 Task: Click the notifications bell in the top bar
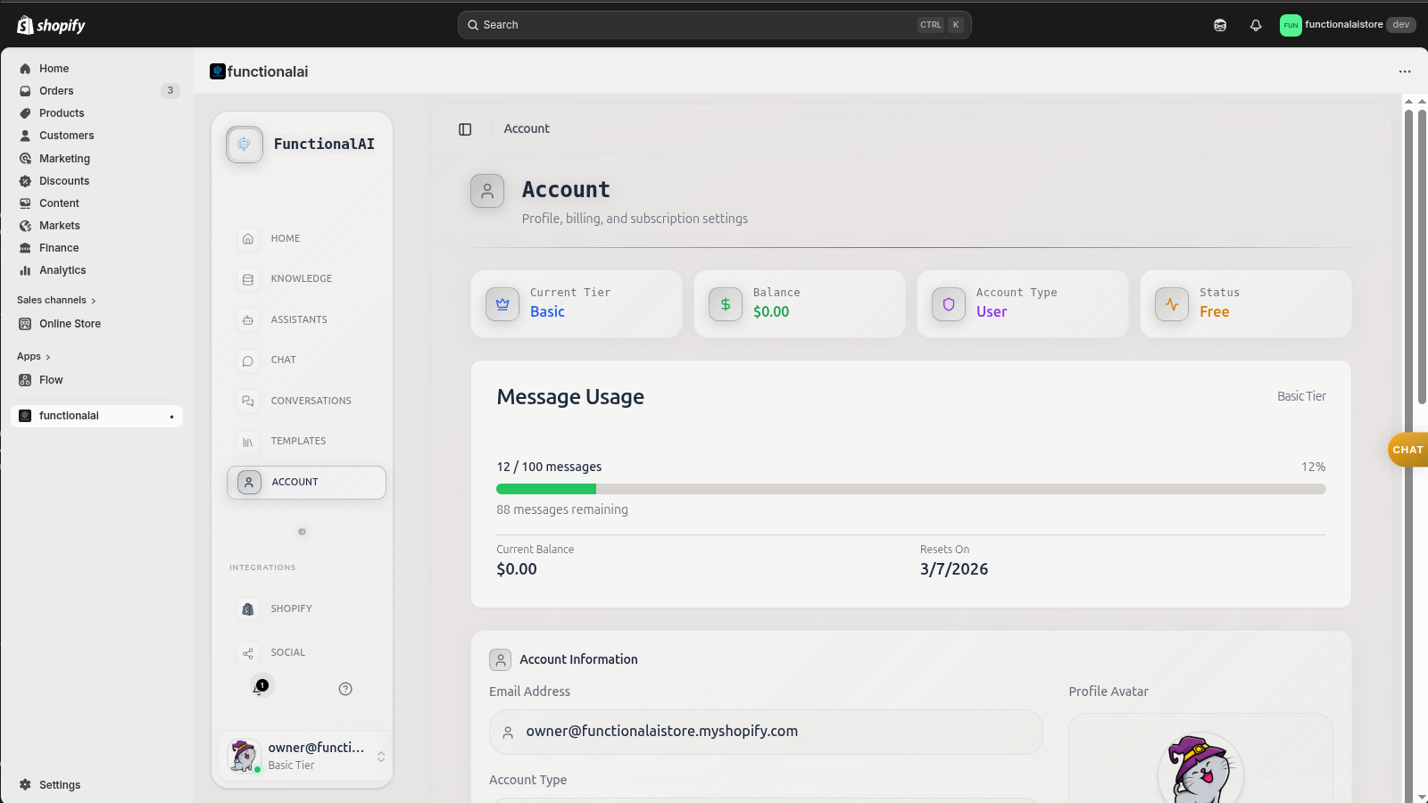coord(1255,24)
